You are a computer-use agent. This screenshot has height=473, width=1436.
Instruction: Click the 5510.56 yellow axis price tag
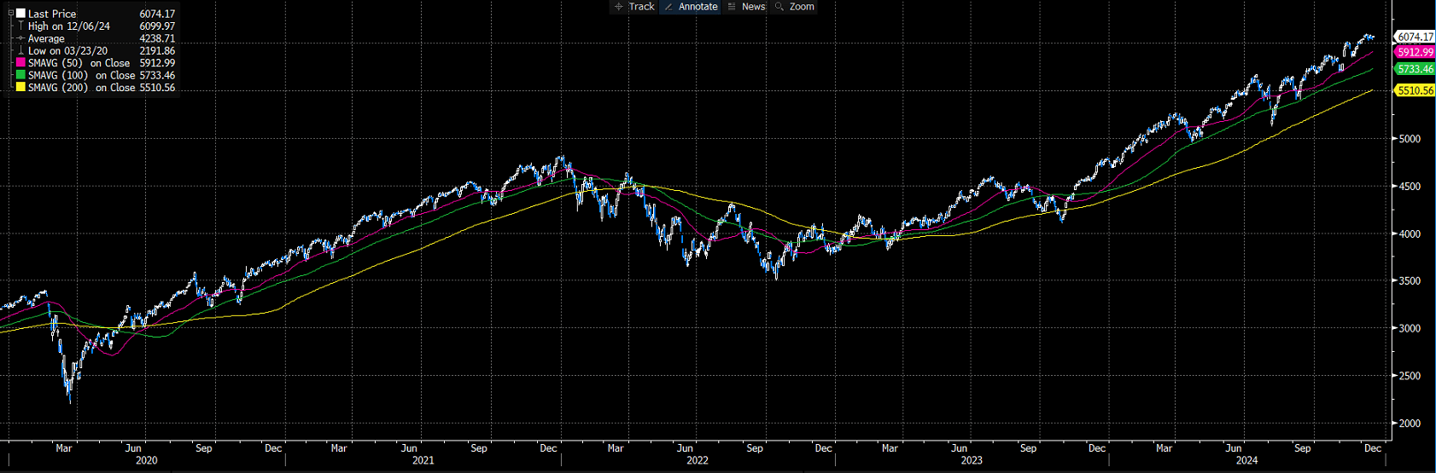[1415, 90]
